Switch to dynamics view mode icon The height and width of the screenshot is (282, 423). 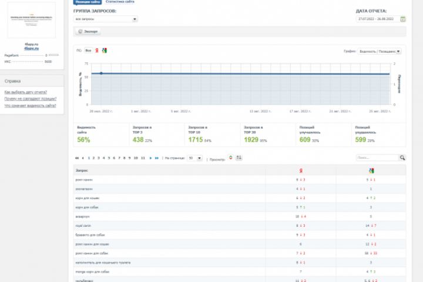[x=231, y=157]
